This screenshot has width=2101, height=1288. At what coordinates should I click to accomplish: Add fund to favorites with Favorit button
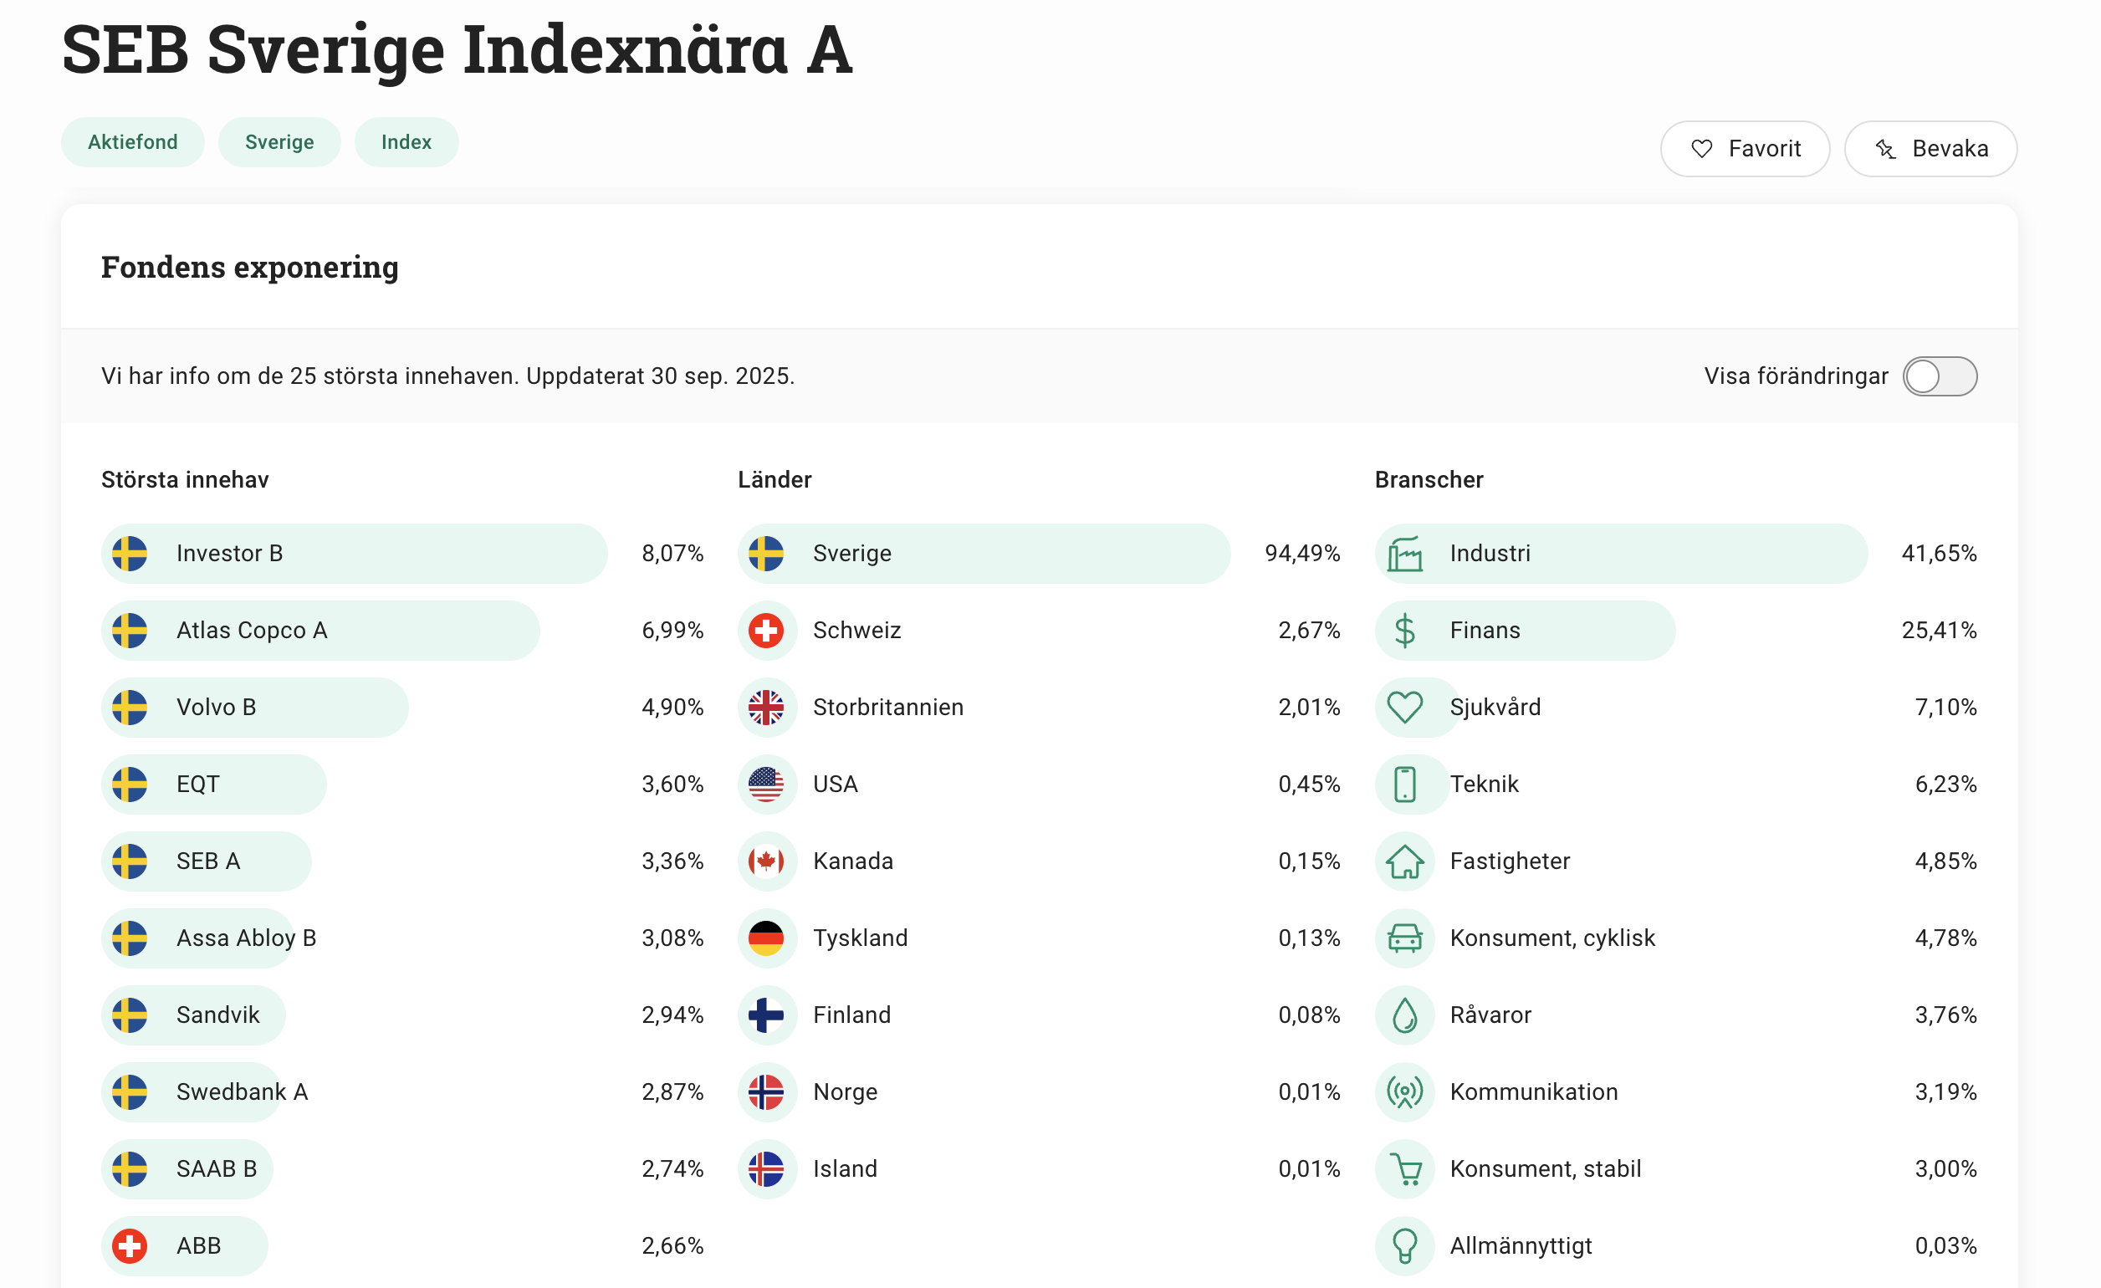[1744, 149]
